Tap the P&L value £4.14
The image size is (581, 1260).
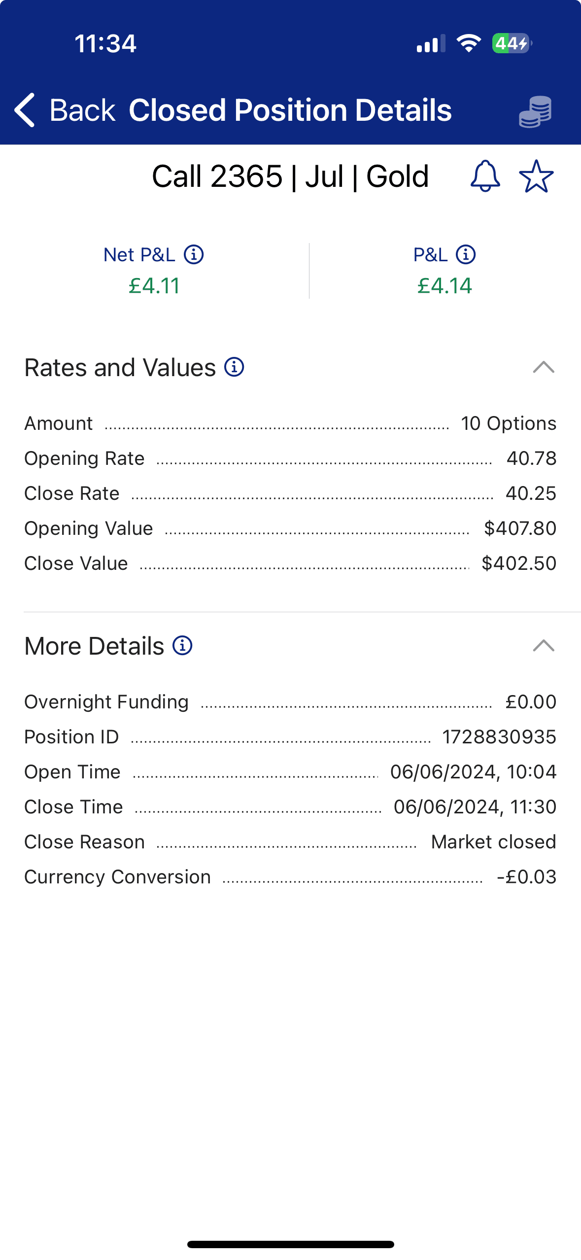pyautogui.click(x=444, y=286)
